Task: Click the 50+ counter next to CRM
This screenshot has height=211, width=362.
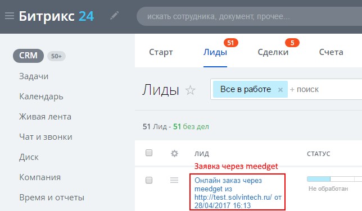Action: click(x=56, y=56)
